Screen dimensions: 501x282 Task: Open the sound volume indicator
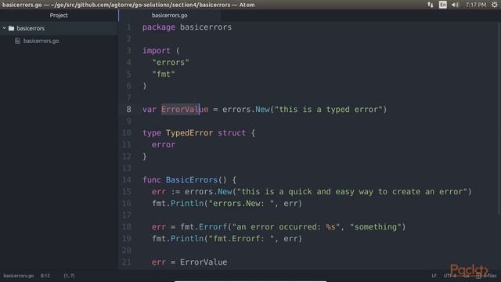pos(455,5)
